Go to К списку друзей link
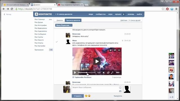Viewport: 180px width, 101px height. pos(135,20)
